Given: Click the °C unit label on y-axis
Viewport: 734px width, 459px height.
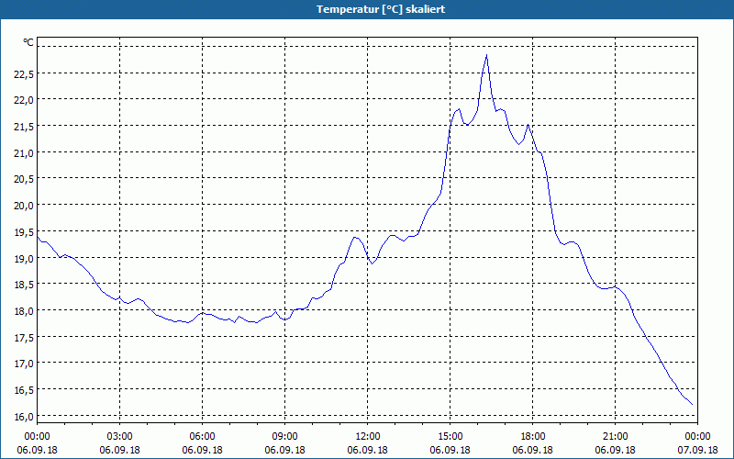Looking at the screenshot, I should pos(28,42).
